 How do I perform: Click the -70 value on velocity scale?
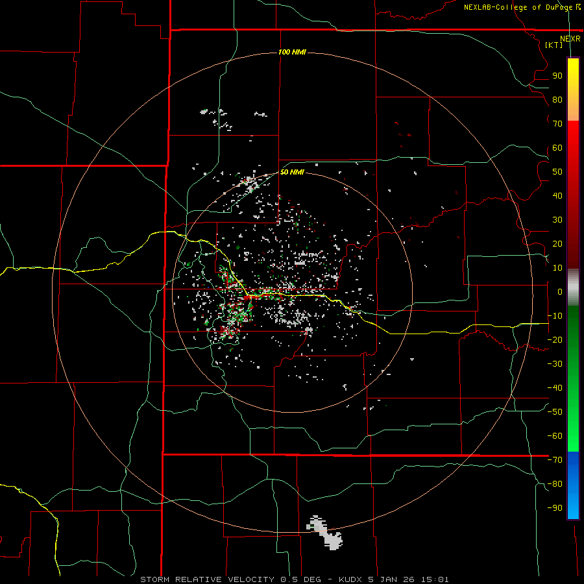coord(555,460)
